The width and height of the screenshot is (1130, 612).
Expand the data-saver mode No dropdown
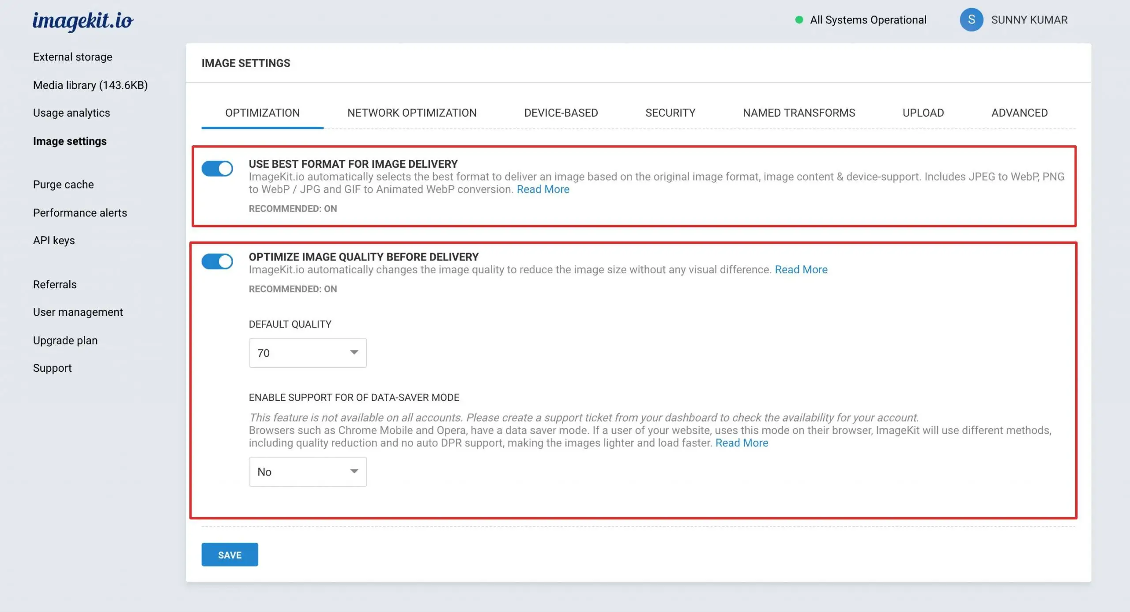point(307,472)
